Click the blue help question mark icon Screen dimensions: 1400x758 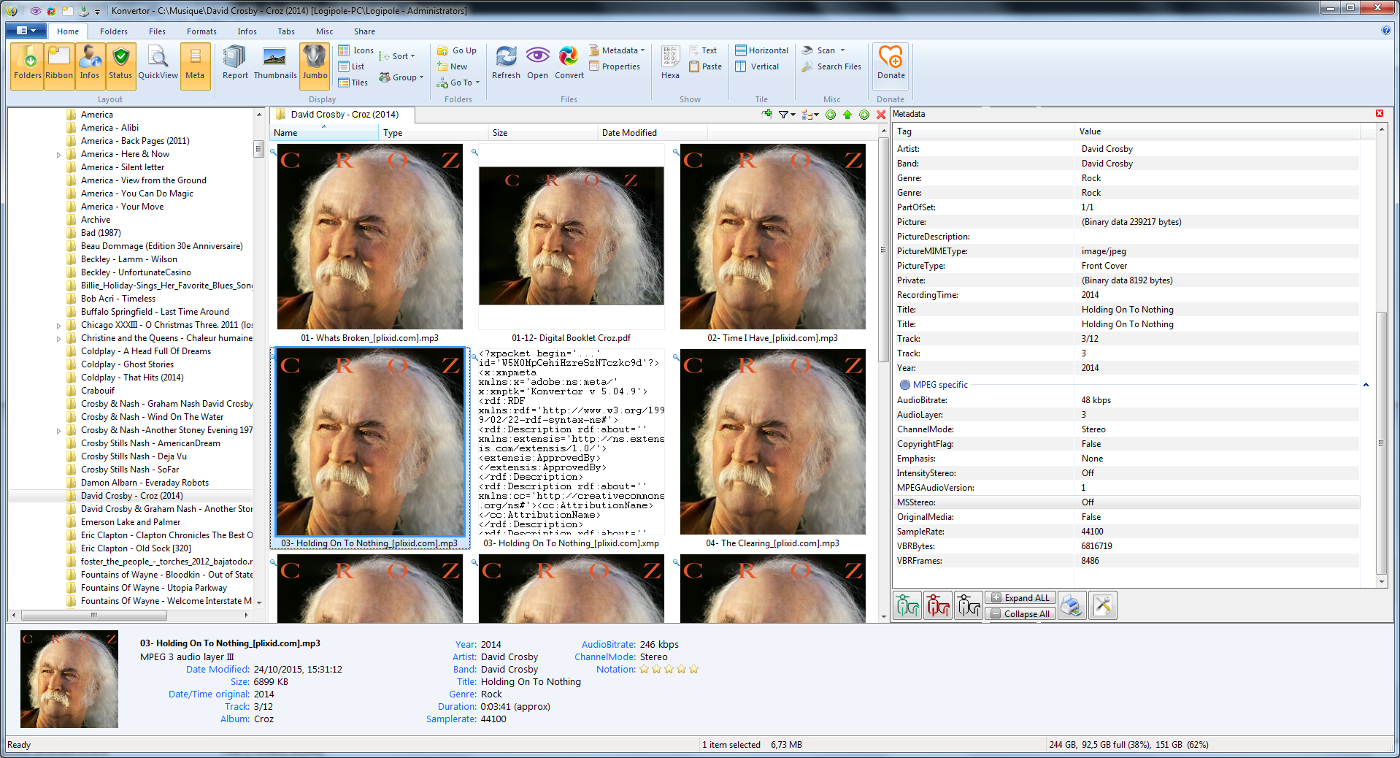1386,31
